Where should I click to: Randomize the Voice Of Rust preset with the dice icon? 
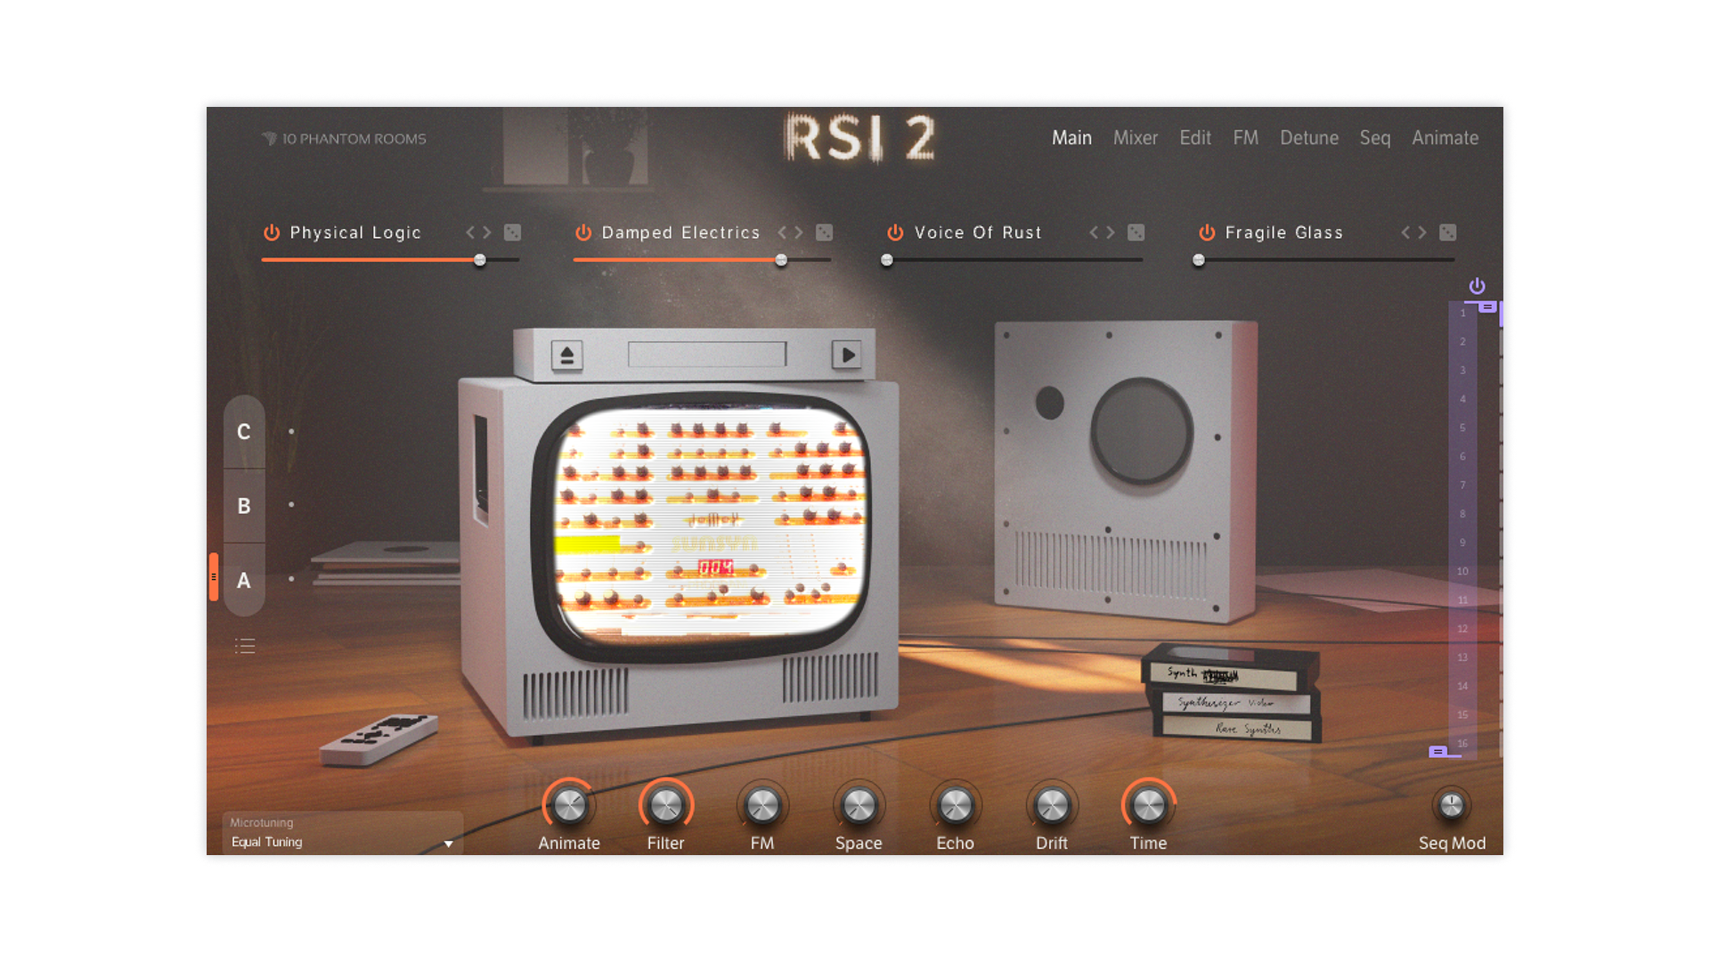1136,232
